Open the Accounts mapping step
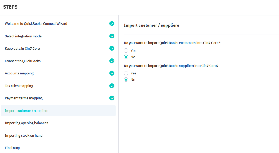Image resolution: width=279 pixels, height=153 pixels. coord(19,73)
